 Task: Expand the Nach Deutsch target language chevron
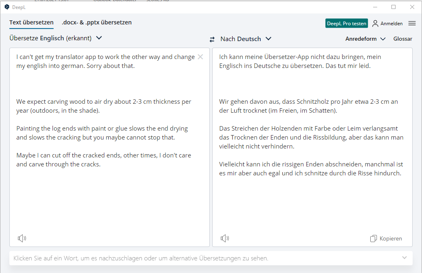268,39
